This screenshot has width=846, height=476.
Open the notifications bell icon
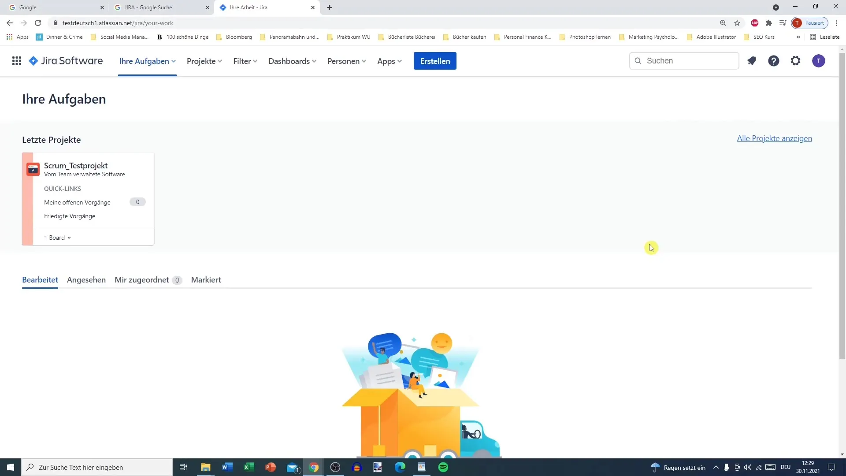(751, 60)
